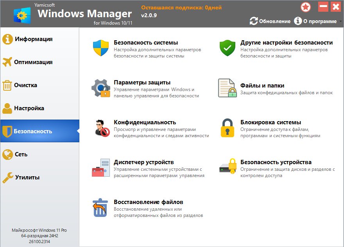Viewport: 344px width, 247px height.
Task: Click the green checkmark shield icon
Action: pos(227,48)
